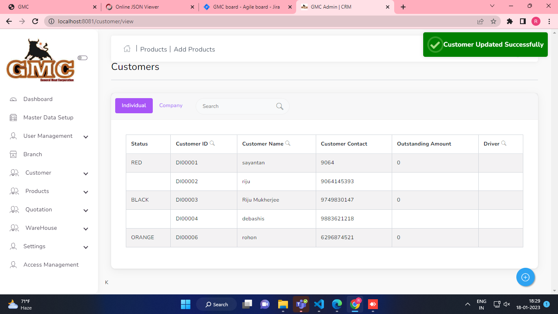This screenshot has height=314, width=558.
Task: Toggle the sidebar switch near the logo
Action: [83, 58]
